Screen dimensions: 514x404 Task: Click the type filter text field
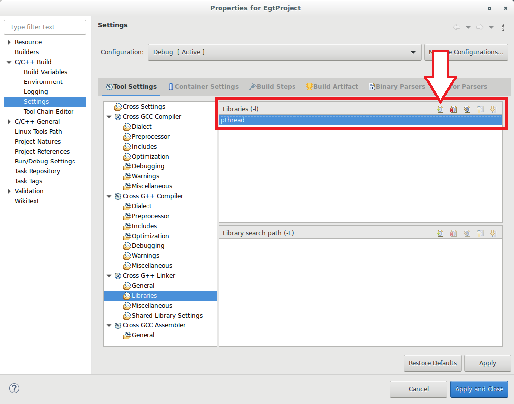(x=45, y=27)
